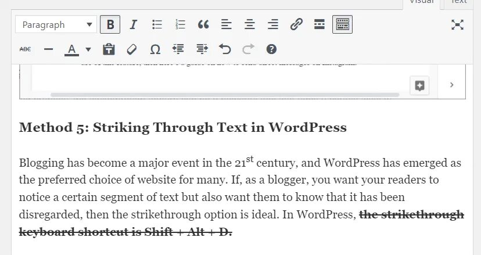The image size is (481, 255).
Task: Toggle Italic formatting
Action: click(x=134, y=24)
